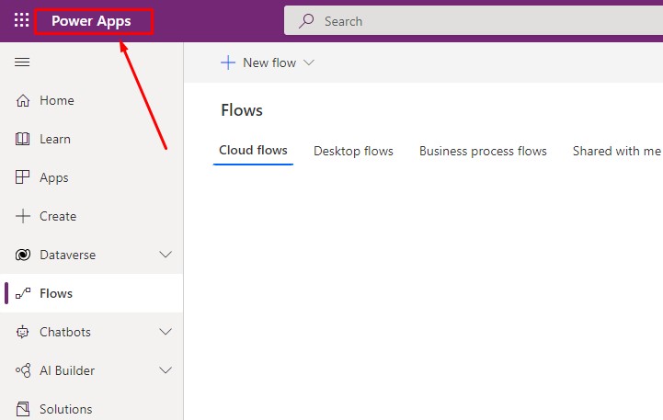
Task: Open the New flow dropdown arrow
Action: tap(309, 62)
